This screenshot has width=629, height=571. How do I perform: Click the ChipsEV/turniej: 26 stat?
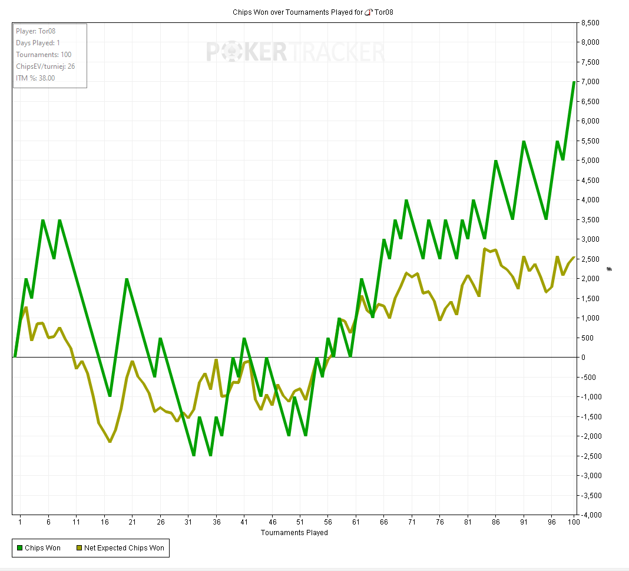pos(45,66)
